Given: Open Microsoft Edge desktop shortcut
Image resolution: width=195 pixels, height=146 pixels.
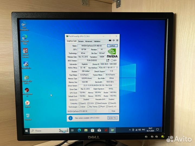Looking at the screenshot, I should (x=25, y=39).
